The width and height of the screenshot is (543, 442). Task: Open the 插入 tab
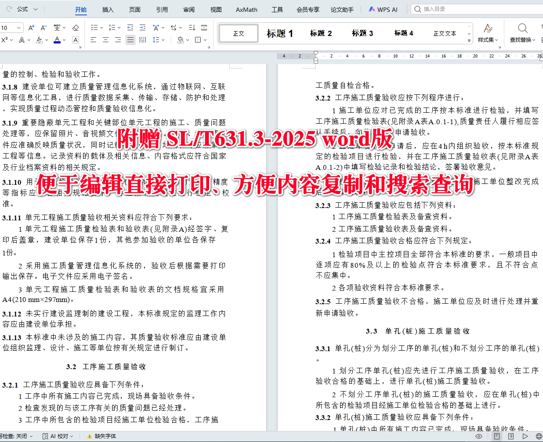(108, 10)
